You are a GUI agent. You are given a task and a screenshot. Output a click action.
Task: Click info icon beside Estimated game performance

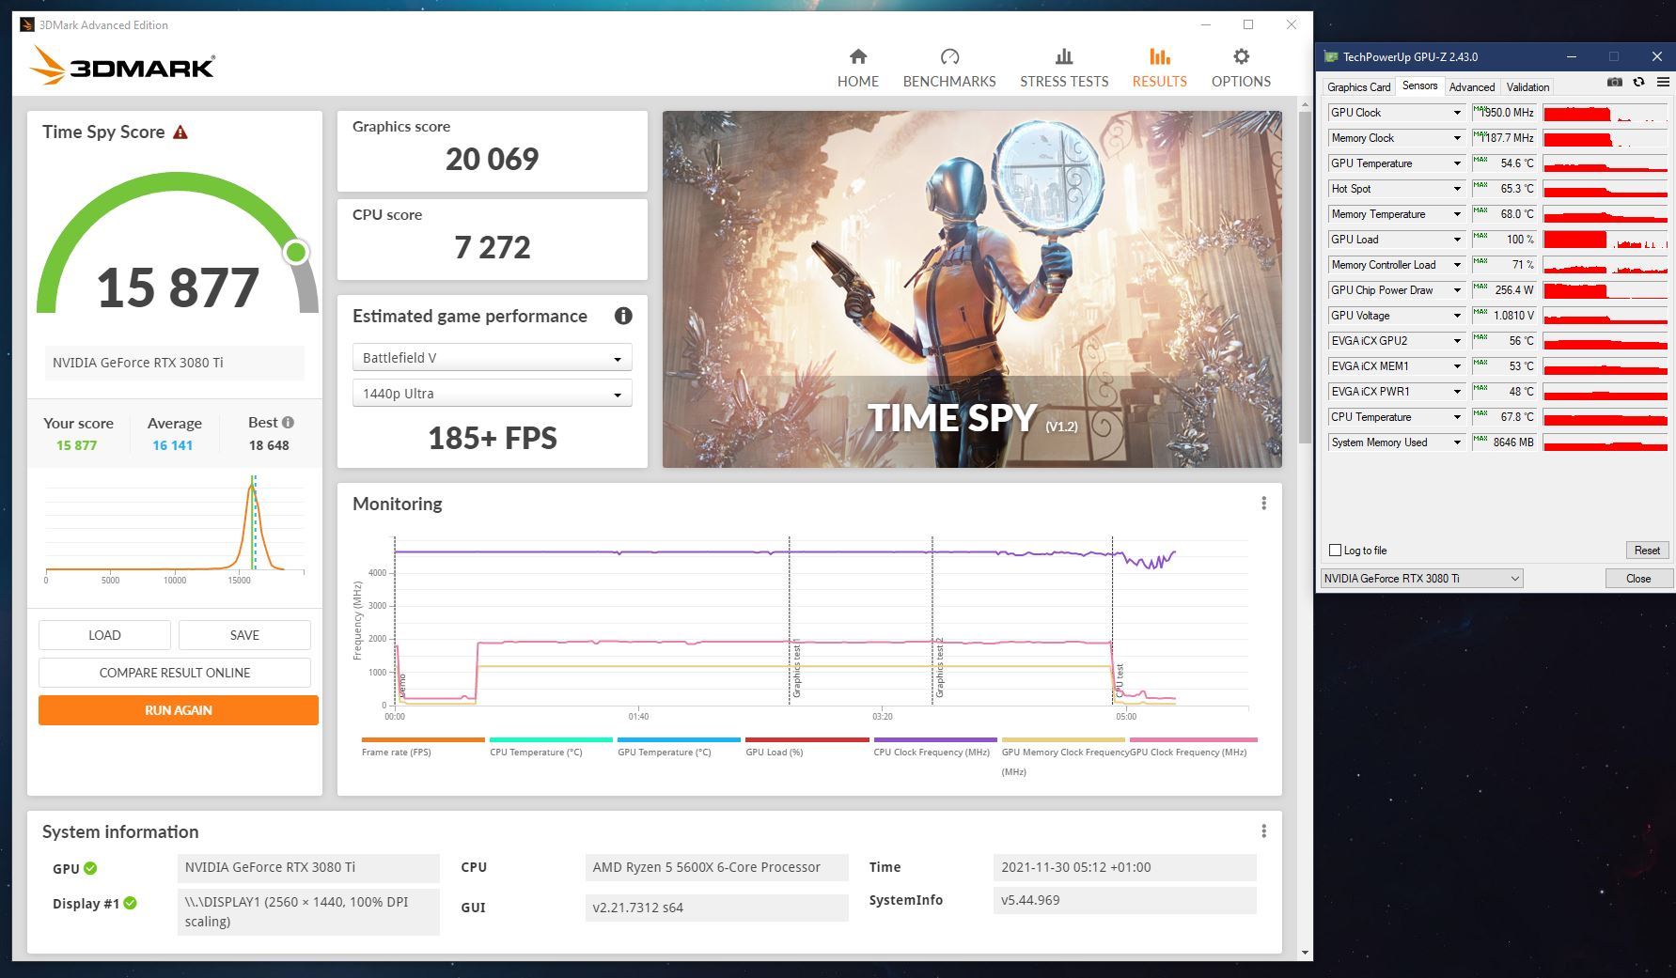[623, 316]
